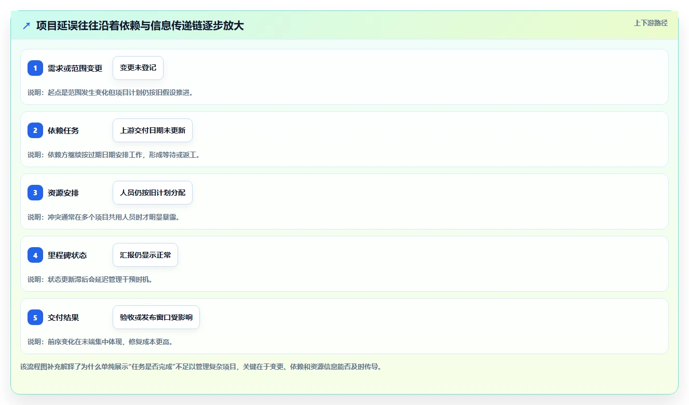This screenshot has width=689, height=405.
Task: Select the 资源安排 step label
Action: (63, 193)
